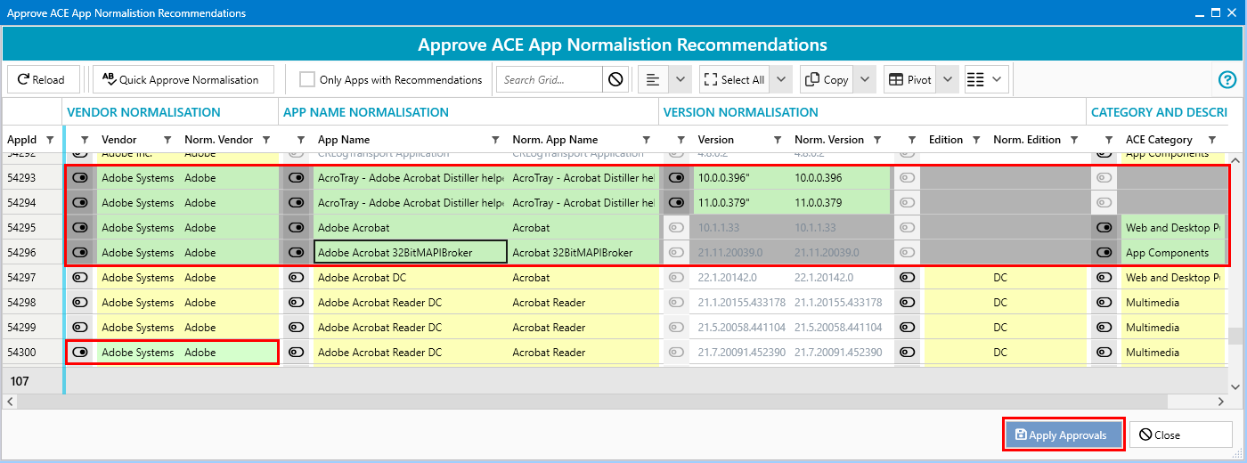Open filter for ACE Category column

coord(1212,140)
